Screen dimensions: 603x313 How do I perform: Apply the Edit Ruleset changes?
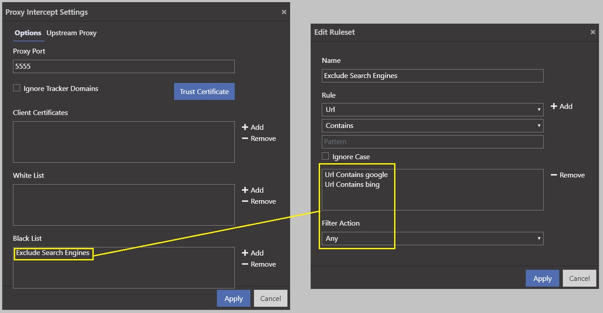[542, 279]
